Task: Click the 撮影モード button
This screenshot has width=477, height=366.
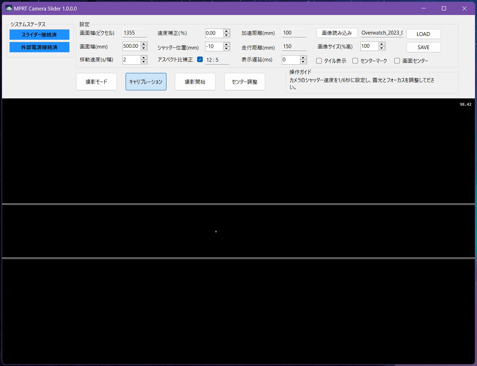Action: 96,82
